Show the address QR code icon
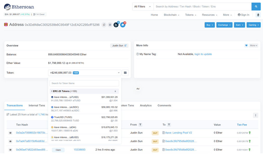This screenshot has width=263, height=159. (110, 25)
